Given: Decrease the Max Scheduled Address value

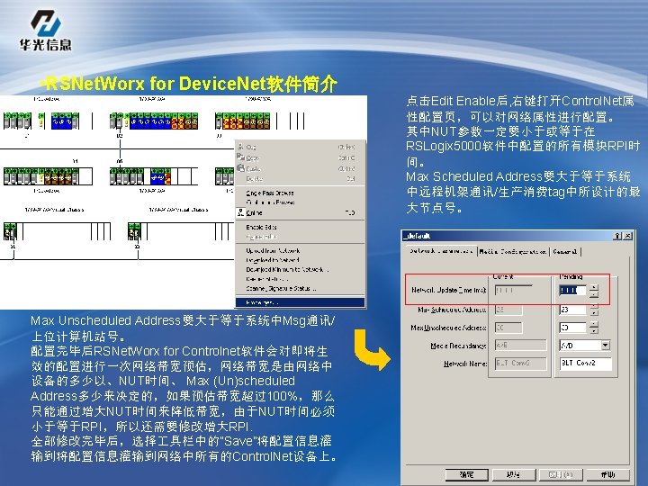Looking at the screenshot, I should (x=594, y=313).
